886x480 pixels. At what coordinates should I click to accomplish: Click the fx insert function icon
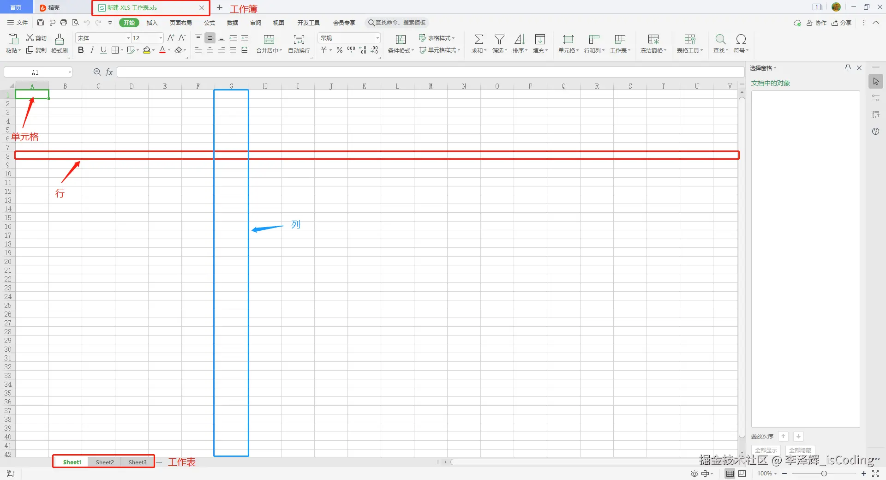(x=109, y=72)
